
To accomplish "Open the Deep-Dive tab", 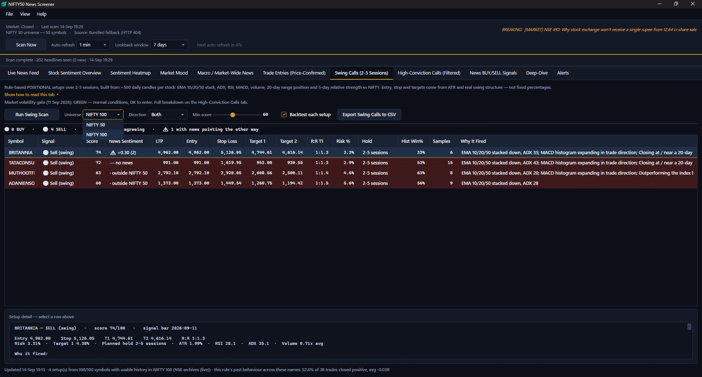I will [x=537, y=73].
